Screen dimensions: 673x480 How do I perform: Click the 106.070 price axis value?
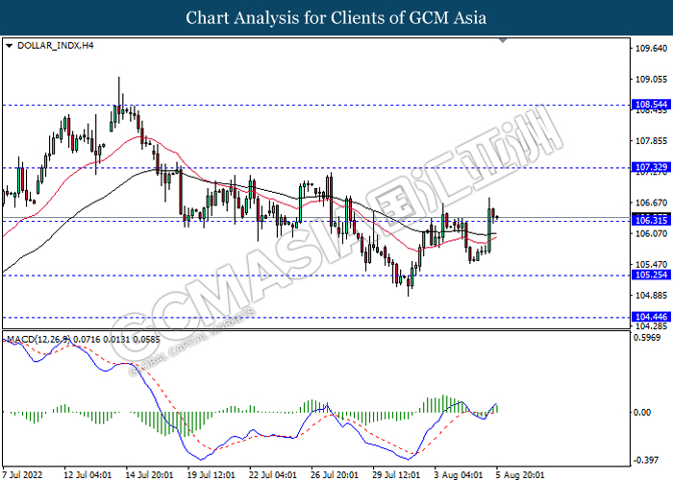[x=651, y=233]
